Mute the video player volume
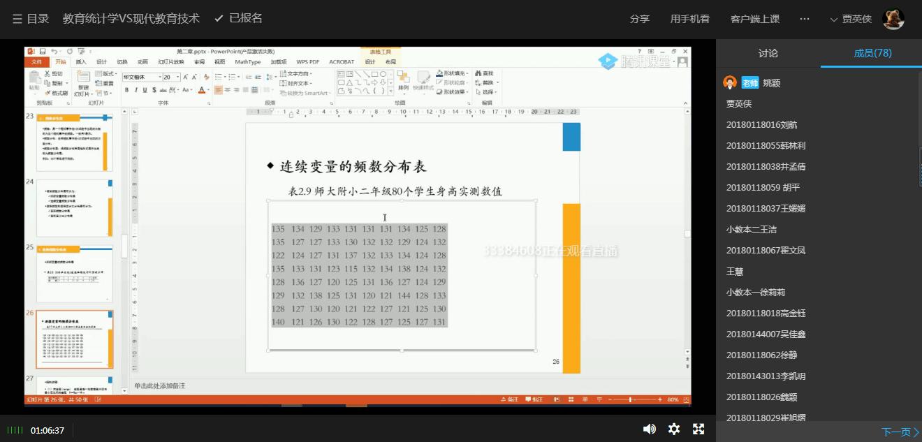 pos(649,429)
